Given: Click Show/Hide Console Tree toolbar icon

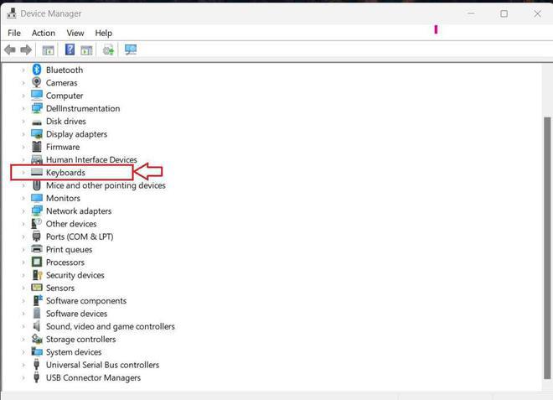Looking at the screenshot, I should coord(48,50).
